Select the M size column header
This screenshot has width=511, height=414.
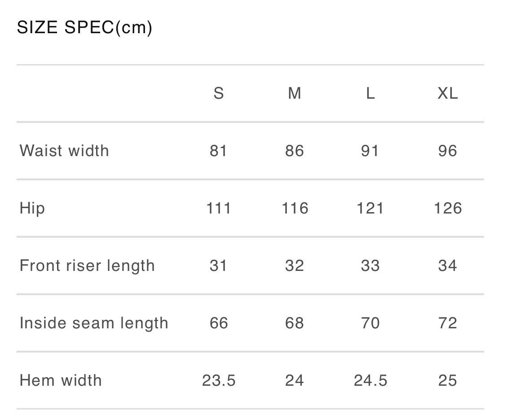(295, 93)
